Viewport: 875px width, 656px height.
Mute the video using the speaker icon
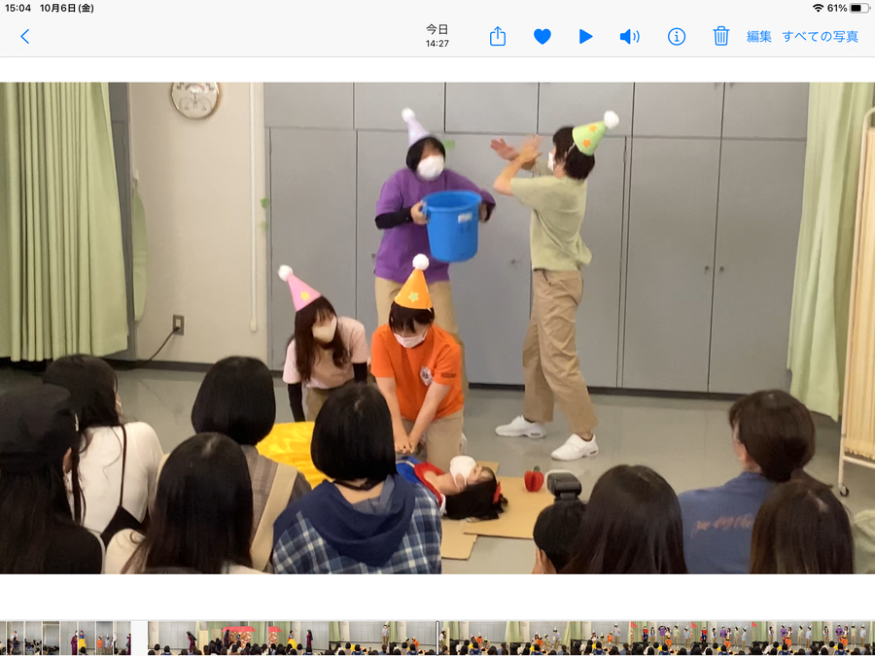click(630, 36)
